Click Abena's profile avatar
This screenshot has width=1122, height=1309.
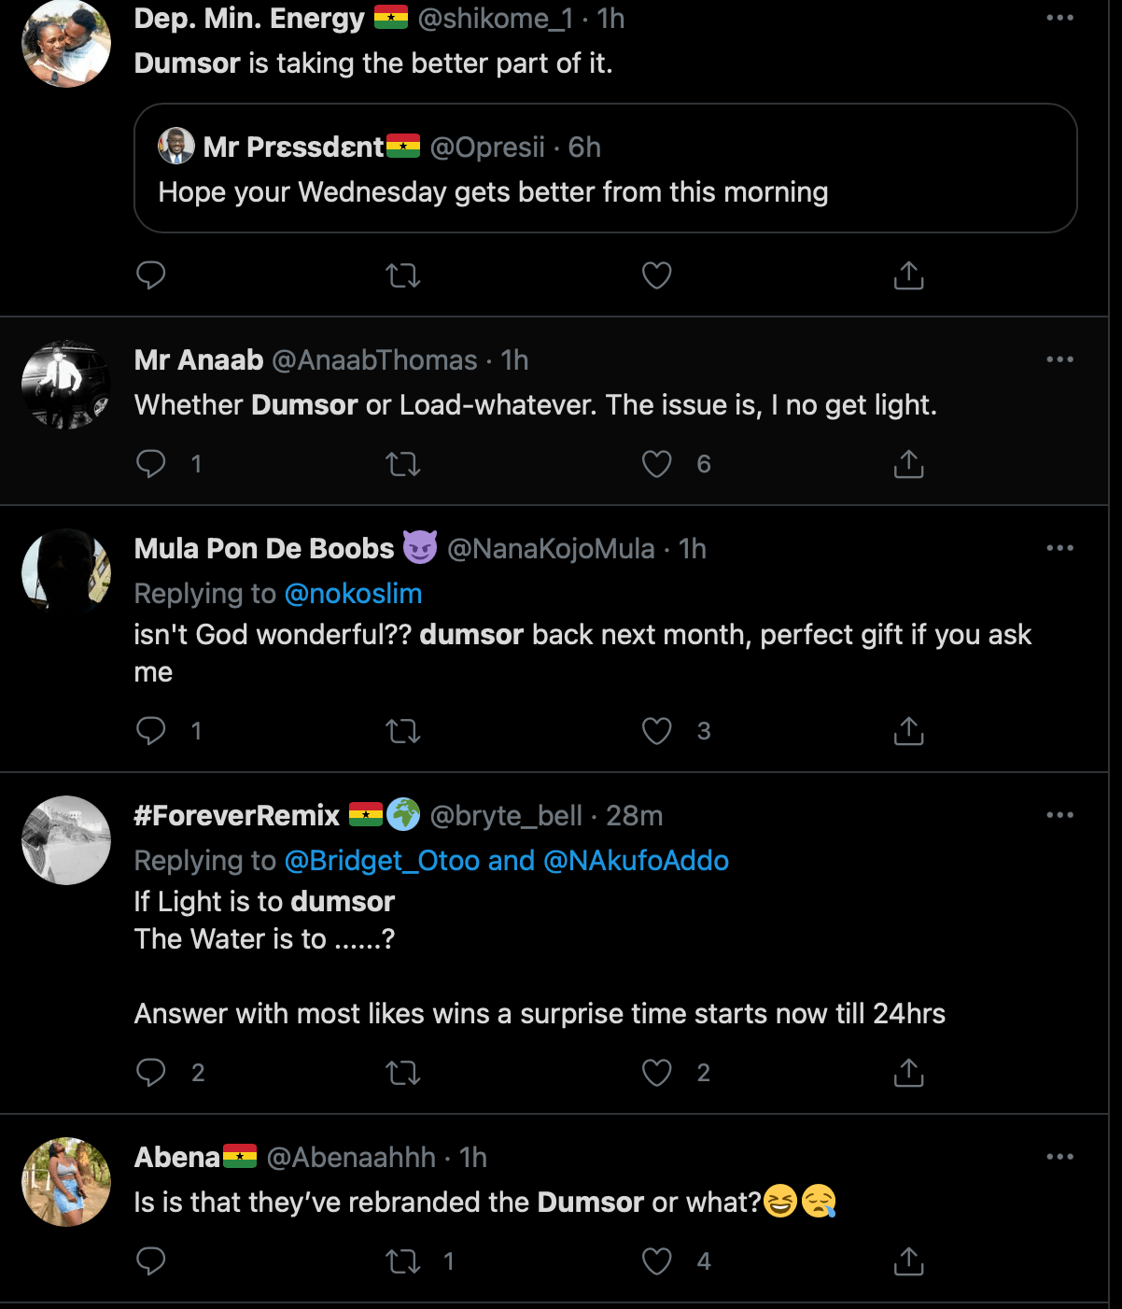pyautogui.click(x=66, y=1181)
